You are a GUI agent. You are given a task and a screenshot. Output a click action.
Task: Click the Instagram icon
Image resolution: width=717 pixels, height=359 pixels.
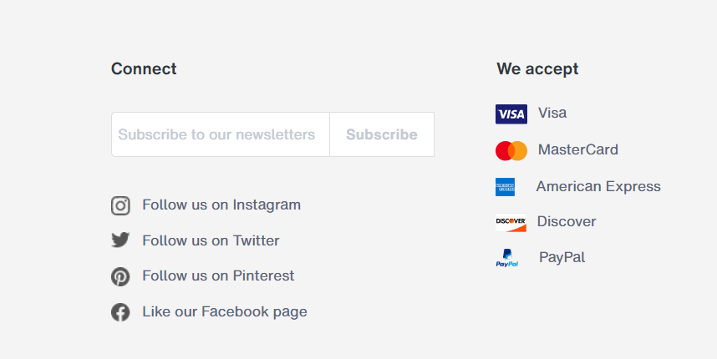click(120, 205)
